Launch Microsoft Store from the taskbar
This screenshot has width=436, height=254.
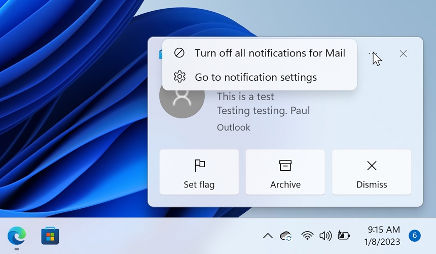[x=50, y=236]
